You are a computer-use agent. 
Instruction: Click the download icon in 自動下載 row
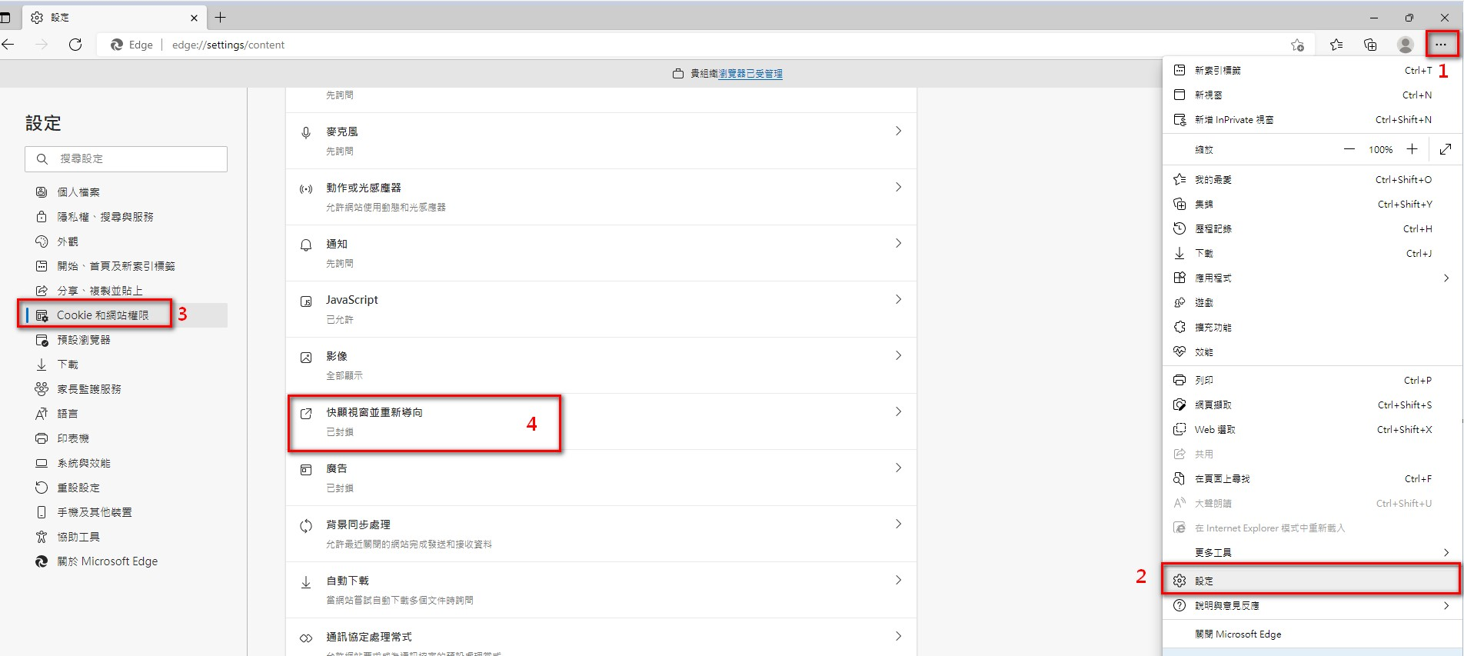point(306,582)
